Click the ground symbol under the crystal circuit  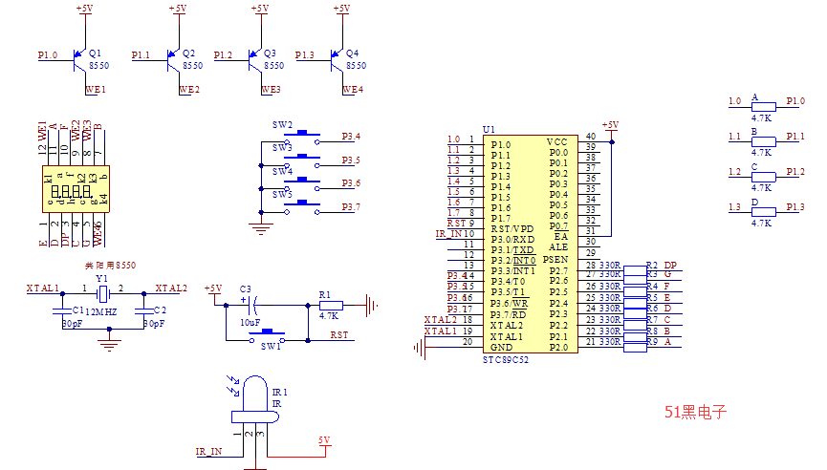(109, 345)
